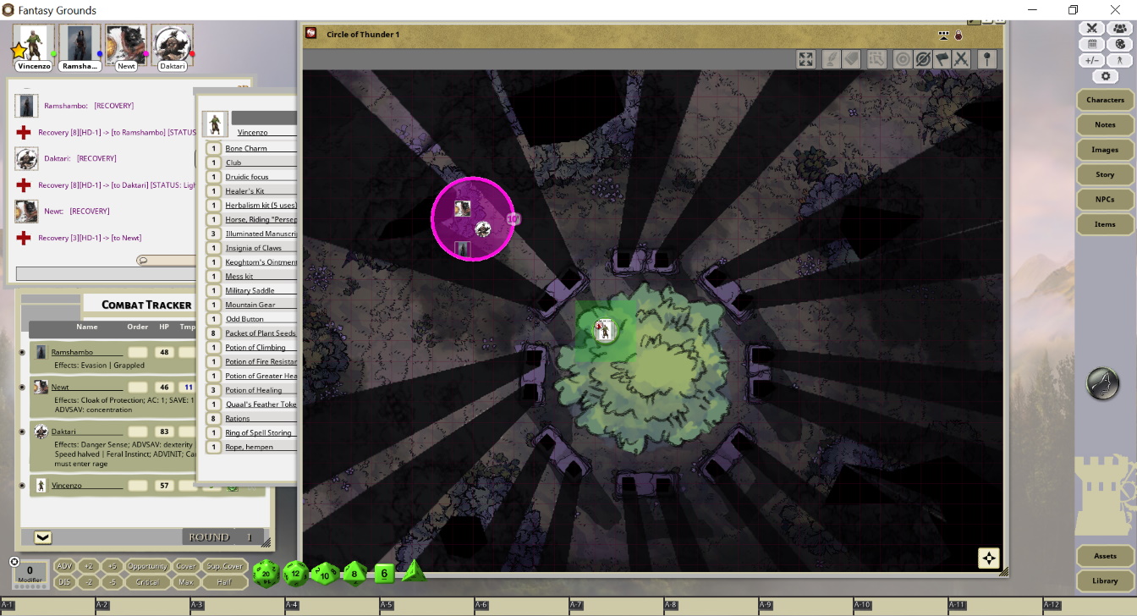This screenshot has width=1137, height=616.
Task: Enable the Sup. Cover modifier
Action: [x=225, y=566]
